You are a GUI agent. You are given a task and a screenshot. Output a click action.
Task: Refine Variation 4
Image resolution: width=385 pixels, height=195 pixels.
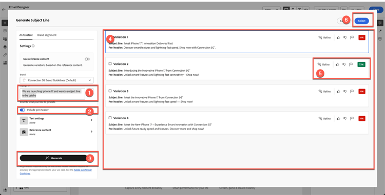324,118
